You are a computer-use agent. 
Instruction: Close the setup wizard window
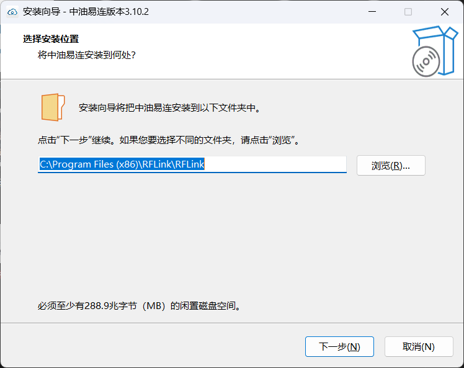pyautogui.click(x=445, y=12)
